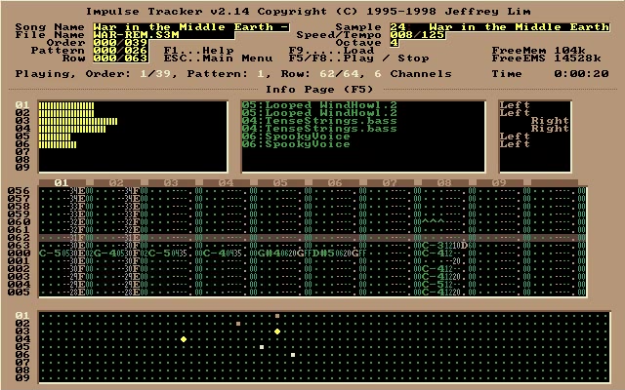Click channel label 09 in note dot display
The width and height of the screenshot is (625, 390).
22,378
